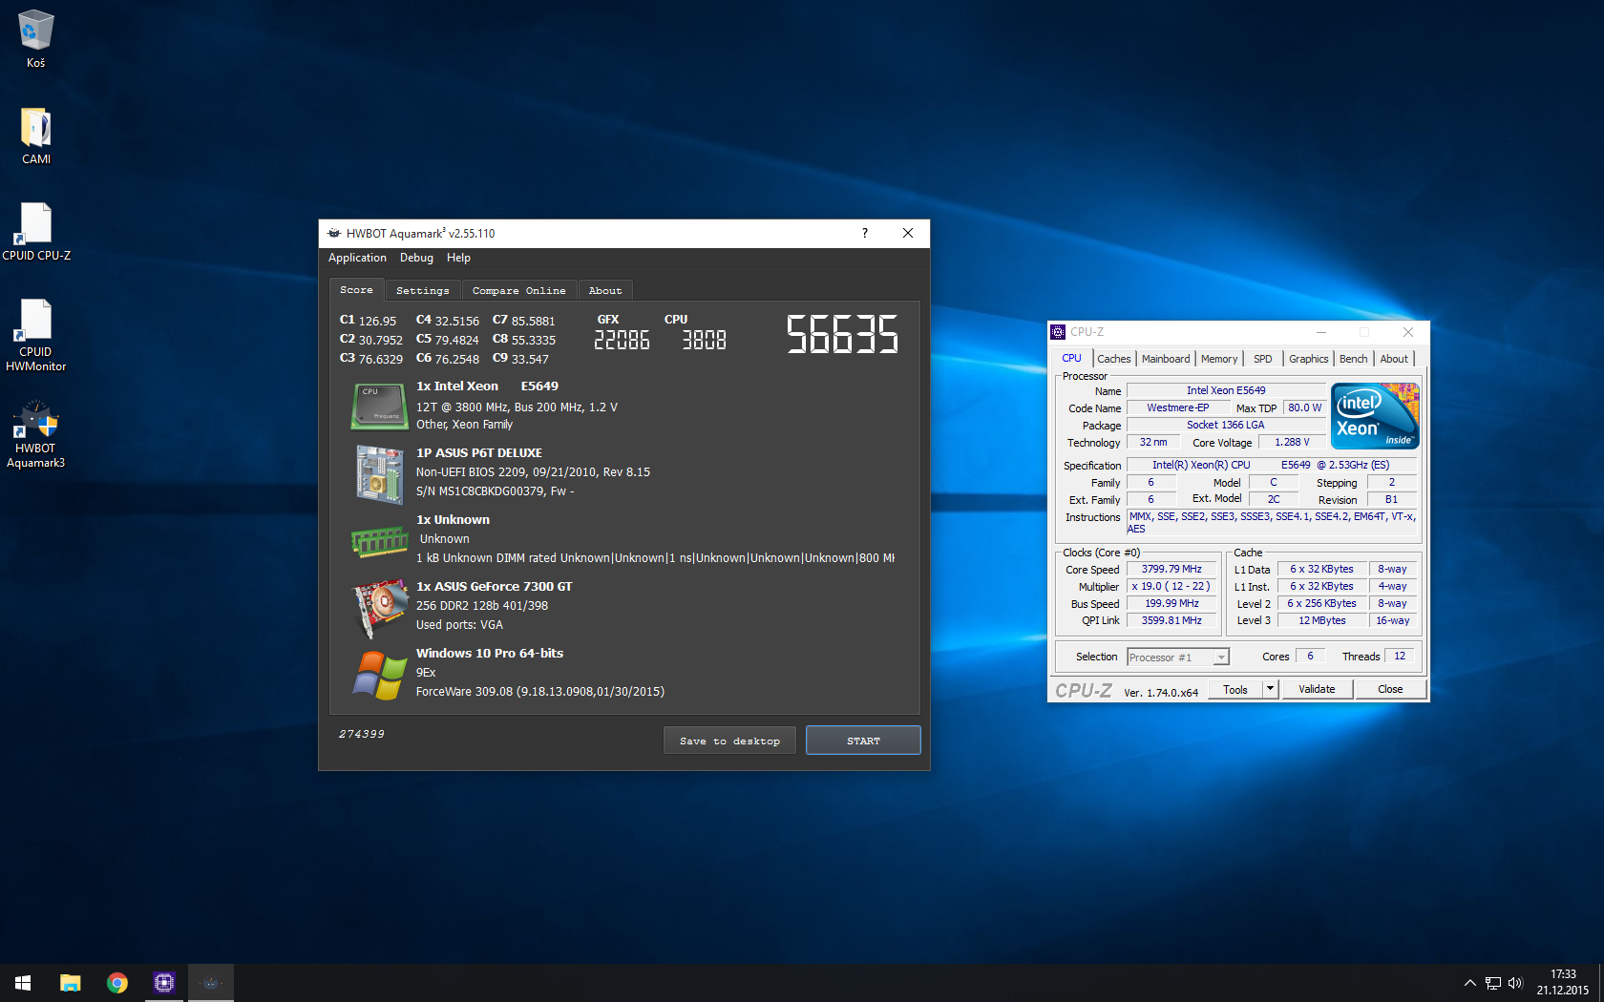Image resolution: width=1604 pixels, height=1002 pixels.
Task: Click the CPU-Z title bar icon
Action: click(1058, 332)
